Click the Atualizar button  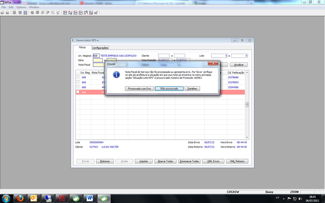point(239,65)
